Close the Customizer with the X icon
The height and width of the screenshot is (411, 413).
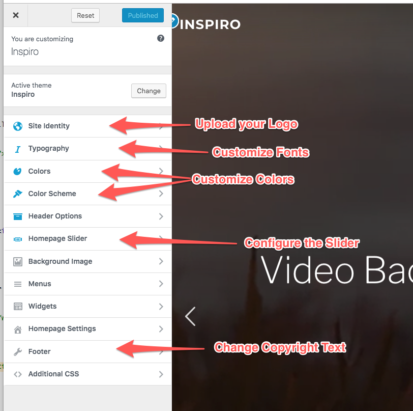[16, 15]
